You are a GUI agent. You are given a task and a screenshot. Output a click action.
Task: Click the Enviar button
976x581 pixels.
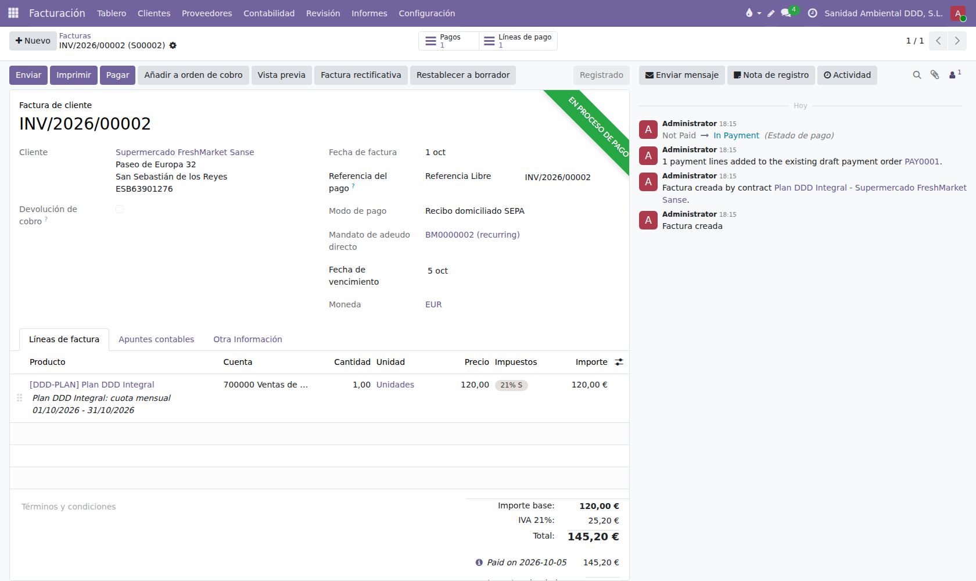coord(28,75)
